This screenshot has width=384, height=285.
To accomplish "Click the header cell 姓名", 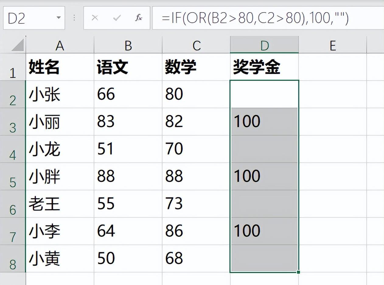I will pyautogui.click(x=60, y=67).
